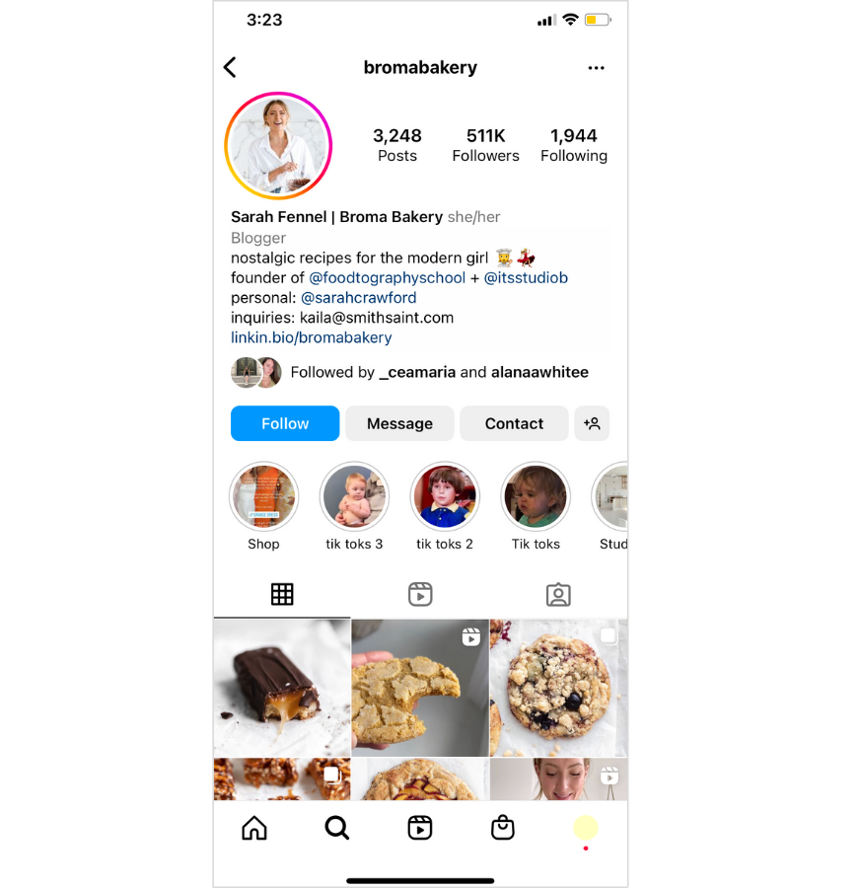Open the linkin.bio/bromabakery link
The width and height of the screenshot is (861, 888).
(x=312, y=337)
